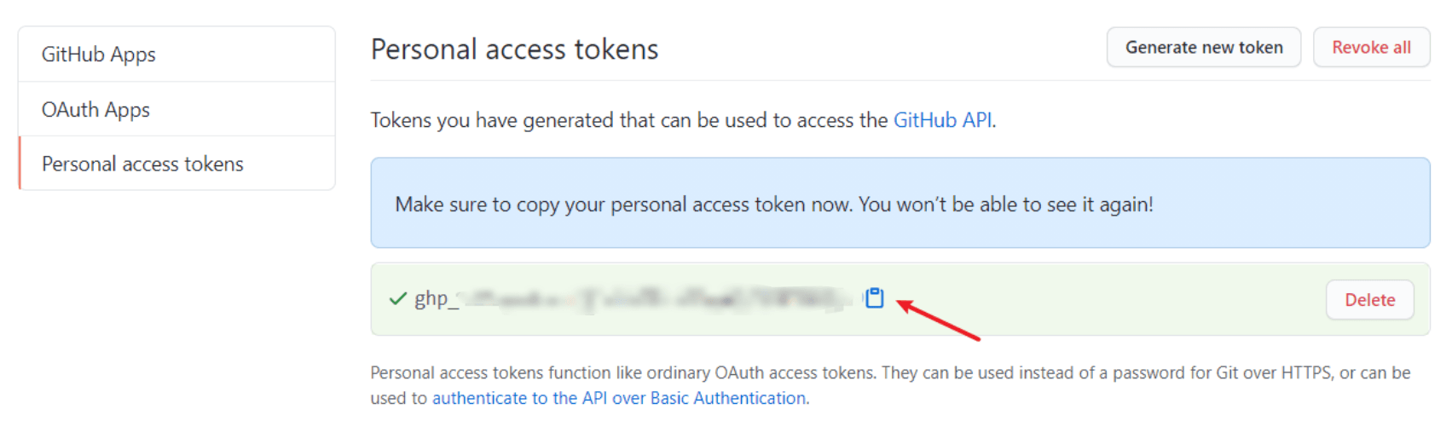Click the blue copy-your-token notice banner
1452x421 pixels.
(900, 203)
